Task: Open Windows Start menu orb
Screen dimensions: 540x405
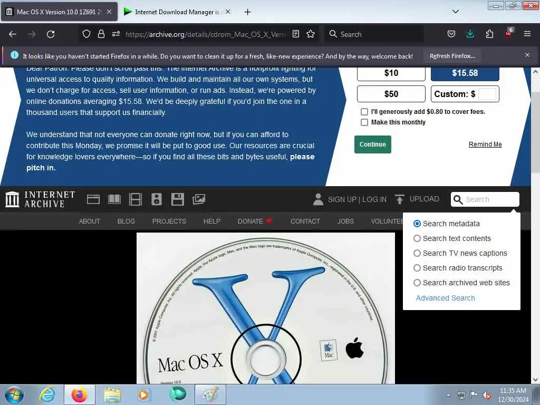Action: (14, 394)
